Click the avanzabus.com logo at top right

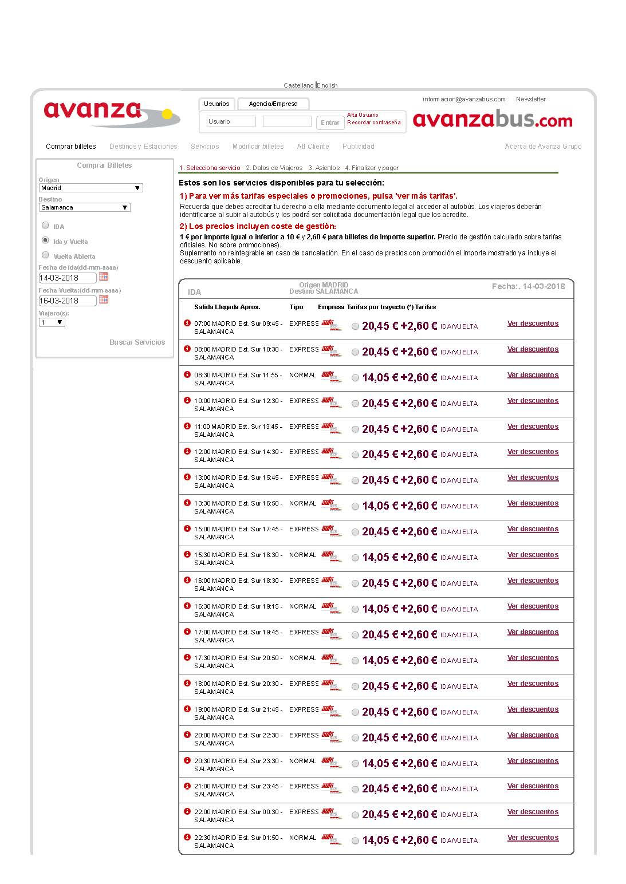[493, 121]
